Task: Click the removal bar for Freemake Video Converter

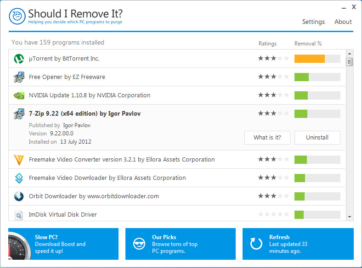Action: tap(317, 160)
